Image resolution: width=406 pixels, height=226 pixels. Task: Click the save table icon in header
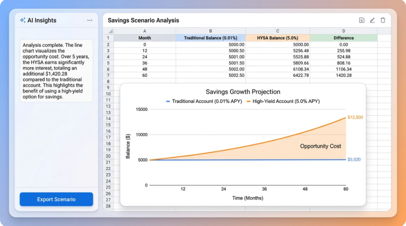pyautogui.click(x=361, y=20)
